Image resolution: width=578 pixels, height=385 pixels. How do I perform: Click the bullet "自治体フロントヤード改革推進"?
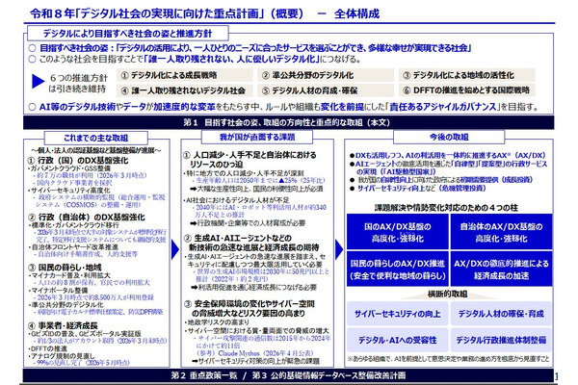point(73,246)
